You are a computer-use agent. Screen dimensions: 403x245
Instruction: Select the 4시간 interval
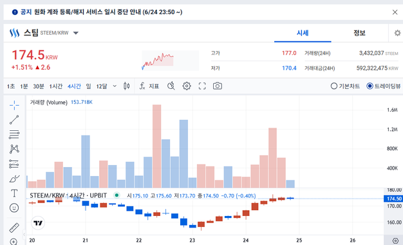click(74, 86)
